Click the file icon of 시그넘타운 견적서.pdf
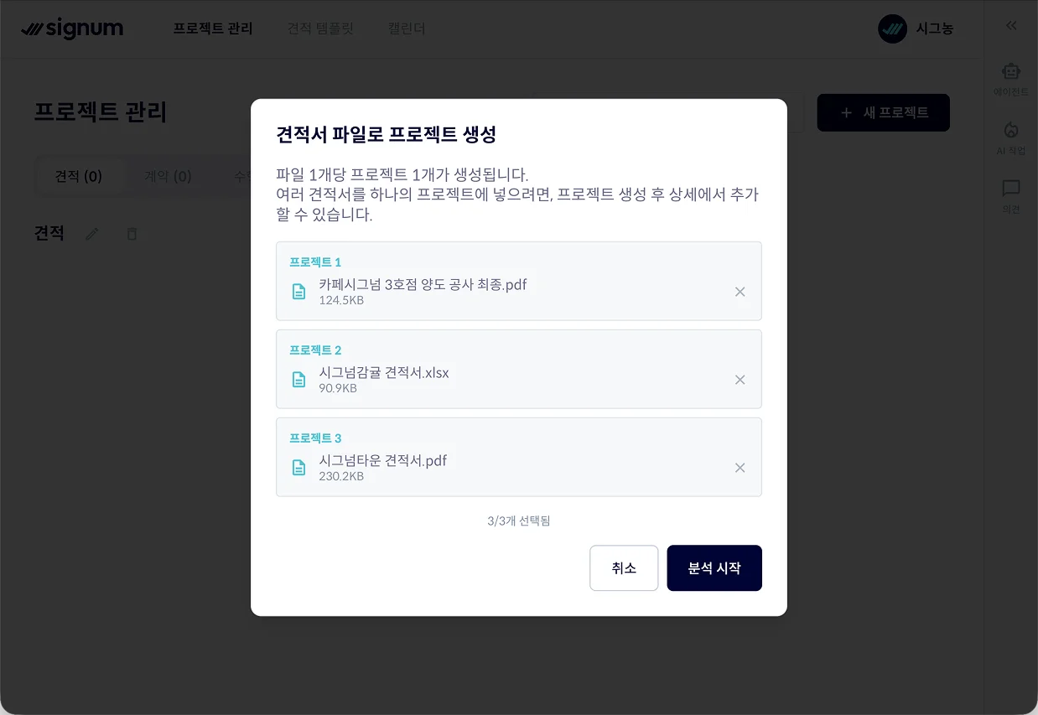1038x715 pixels. click(x=299, y=467)
